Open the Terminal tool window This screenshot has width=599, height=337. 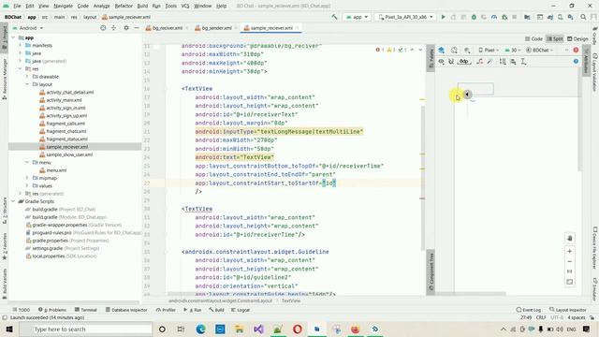[x=86, y=310]
